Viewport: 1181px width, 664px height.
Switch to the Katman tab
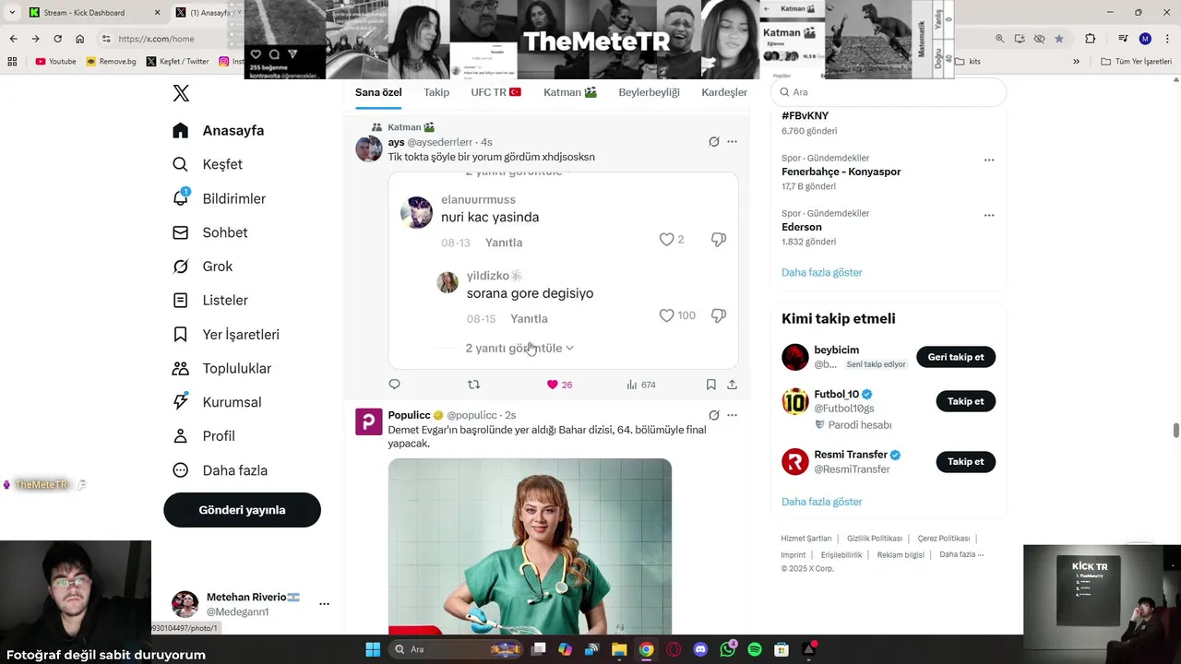[570, 92]
